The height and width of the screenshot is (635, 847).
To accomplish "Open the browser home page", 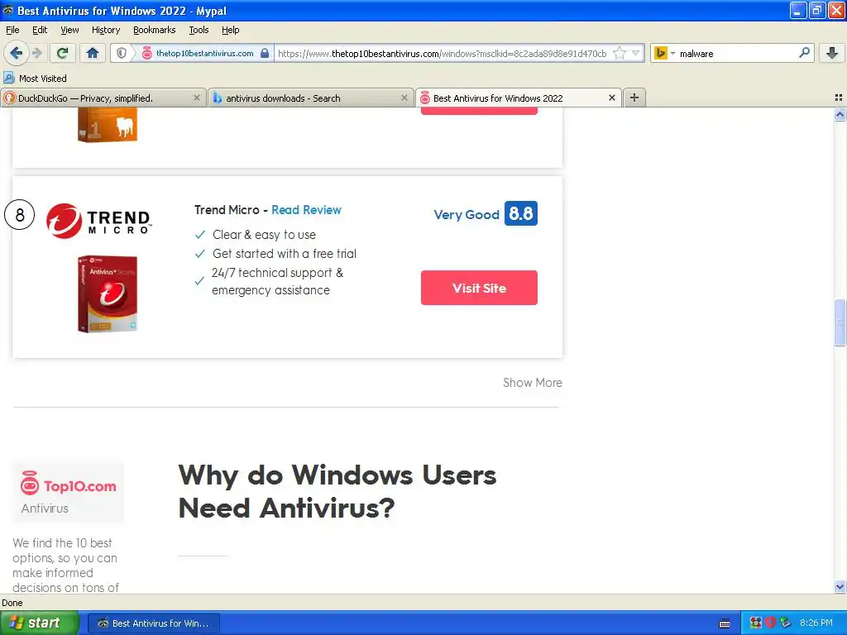I will 93,53.
